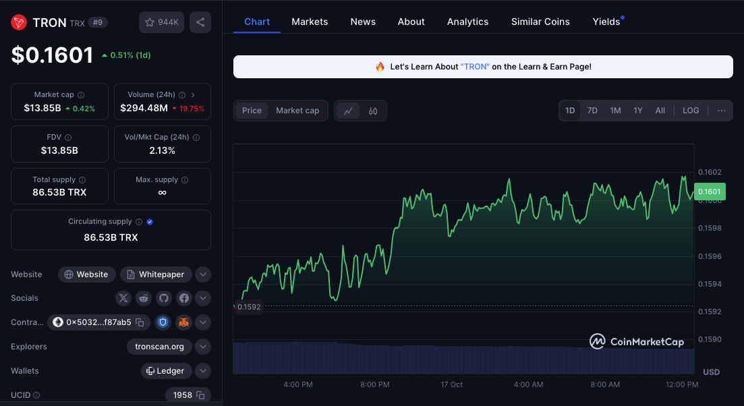
Task: Add to MetaMask via the fox icon
Action: [x=183, y=322]
